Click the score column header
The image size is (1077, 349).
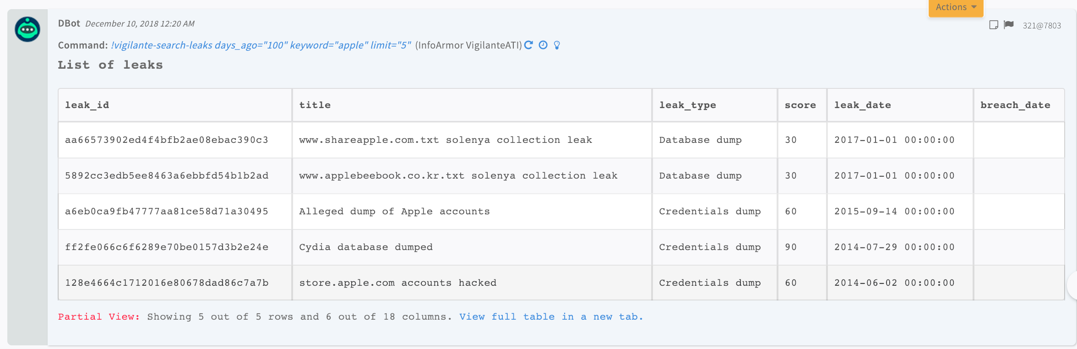coord(800,105)
